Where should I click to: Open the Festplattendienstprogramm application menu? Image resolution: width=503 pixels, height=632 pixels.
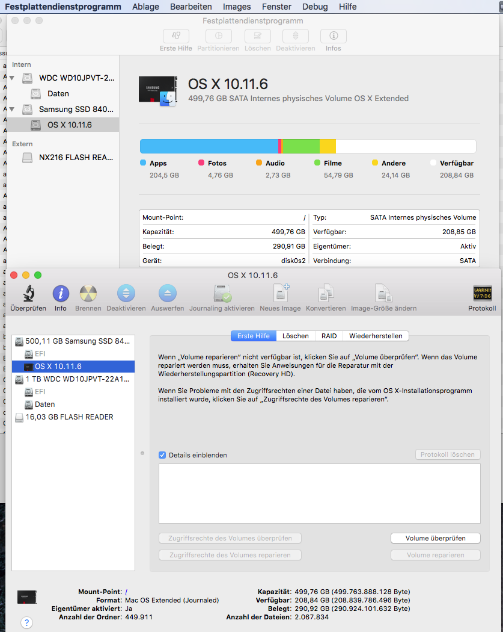(x=62, y=7)
